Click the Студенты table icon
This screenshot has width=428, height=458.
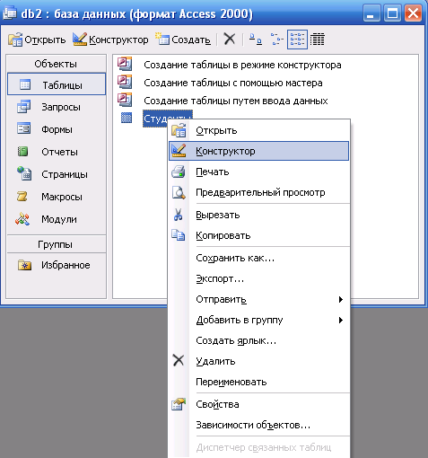127,118
